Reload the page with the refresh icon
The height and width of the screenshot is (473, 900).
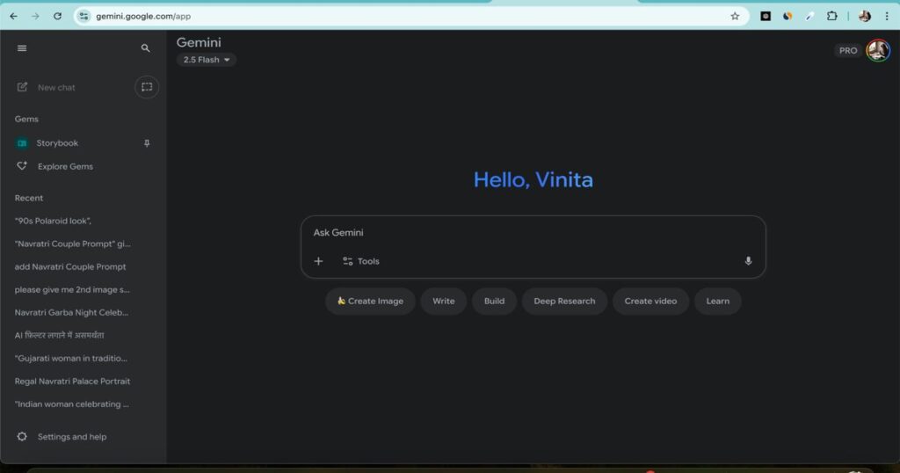click(57, 16)
